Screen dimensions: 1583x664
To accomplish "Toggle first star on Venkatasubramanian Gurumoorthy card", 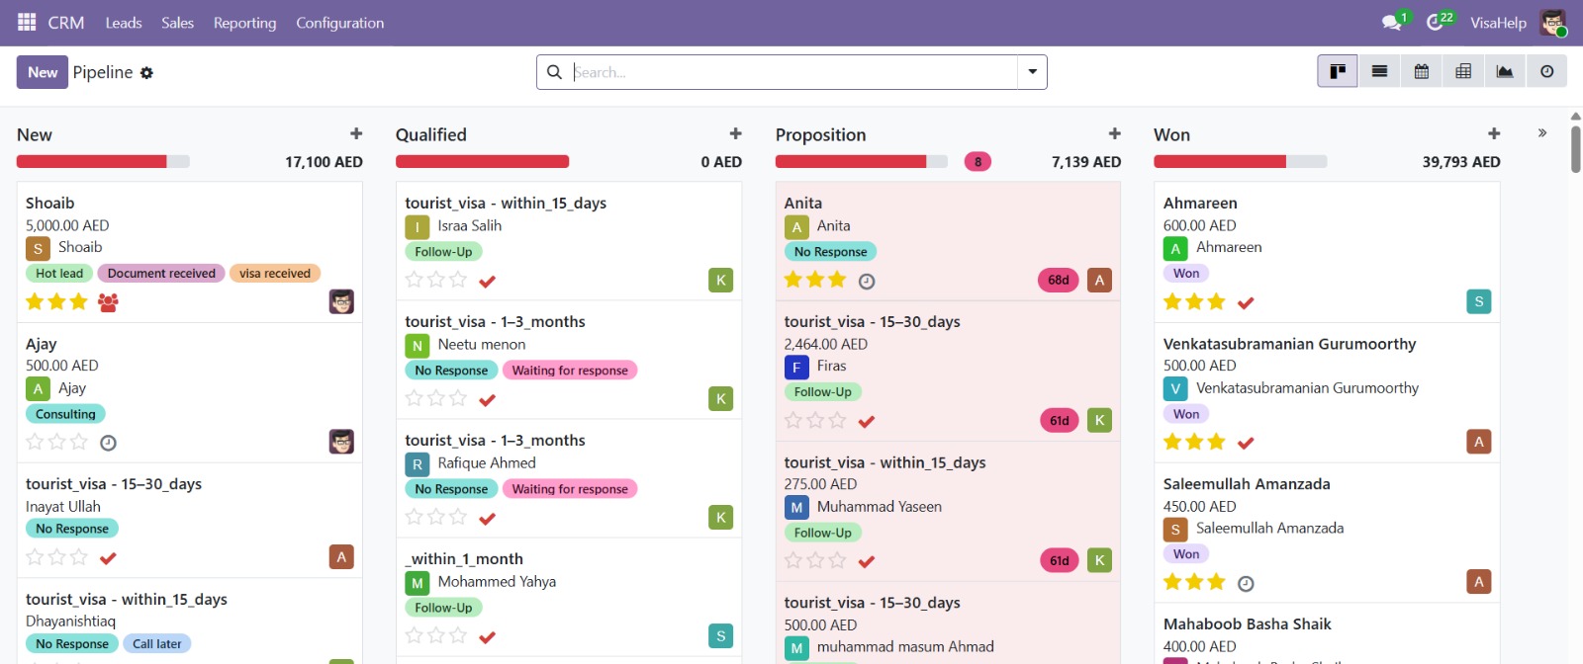I will click(1172, 442).
